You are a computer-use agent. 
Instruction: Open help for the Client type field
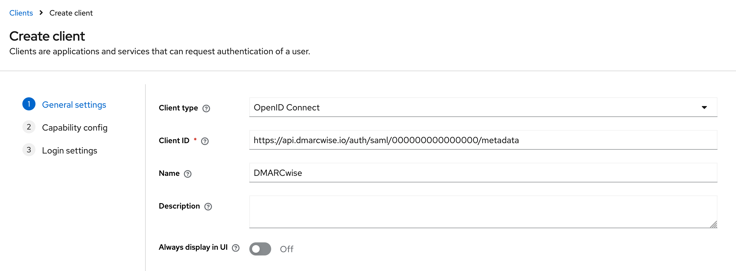point(207,108)
